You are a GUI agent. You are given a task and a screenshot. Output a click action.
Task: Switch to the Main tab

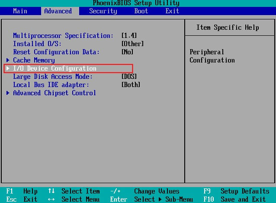(x=20, y=11)
